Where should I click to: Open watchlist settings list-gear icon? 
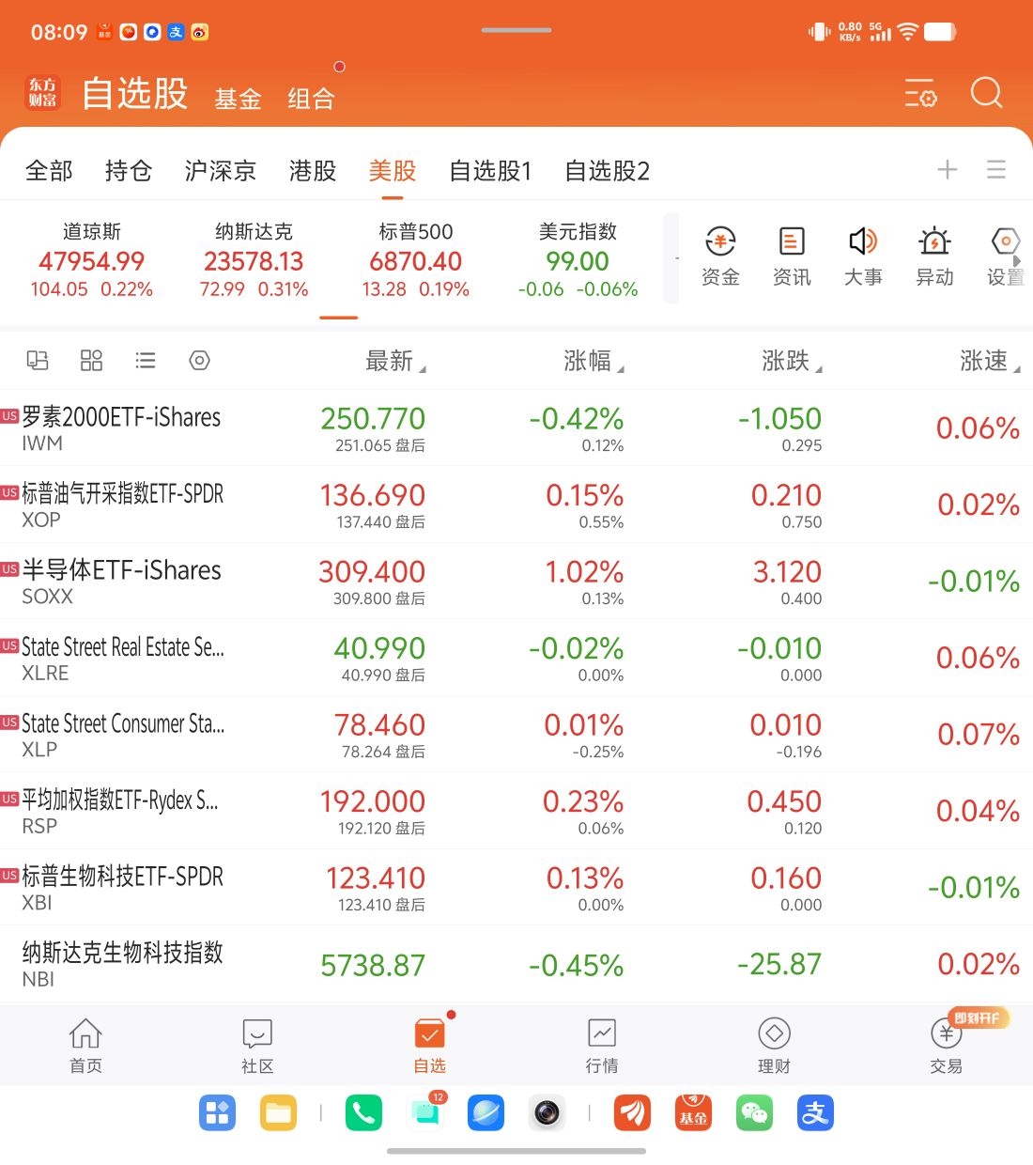coord(920,93)
